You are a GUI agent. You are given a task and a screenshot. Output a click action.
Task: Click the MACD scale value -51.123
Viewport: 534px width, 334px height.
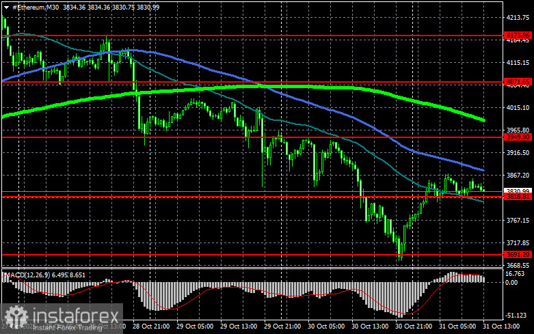(x=516, y=316)
